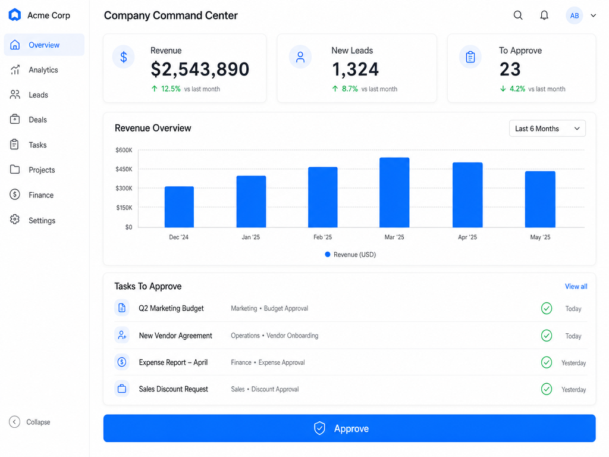This screenshot has height=457, width=609.
Task: Go to Finance section
Action: 44,195
